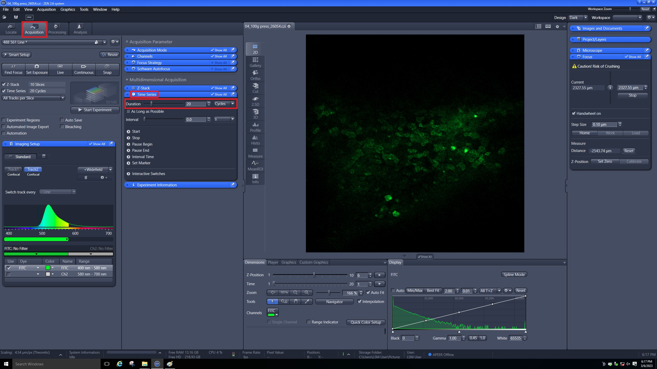Viewport: 657px width, 369px height.
Task: Open the Graphics menu
Action: tap(67, 9)
